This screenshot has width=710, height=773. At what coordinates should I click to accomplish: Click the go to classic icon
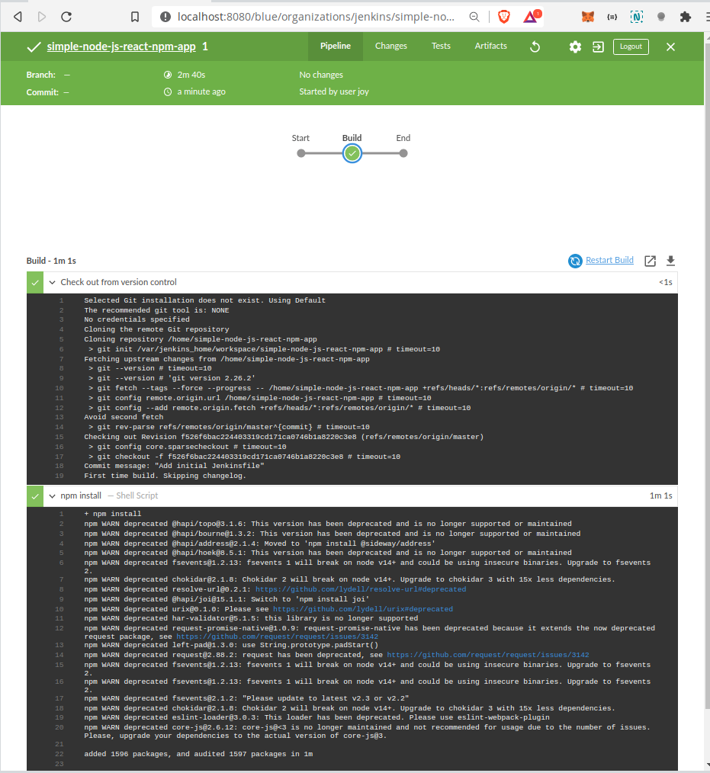pos(598,47)
